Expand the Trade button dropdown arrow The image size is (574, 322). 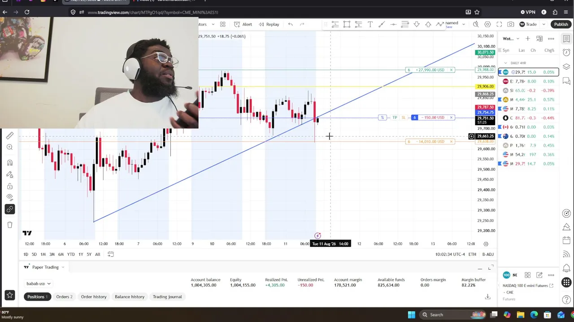pyautogui.click(x=544, y=24)
